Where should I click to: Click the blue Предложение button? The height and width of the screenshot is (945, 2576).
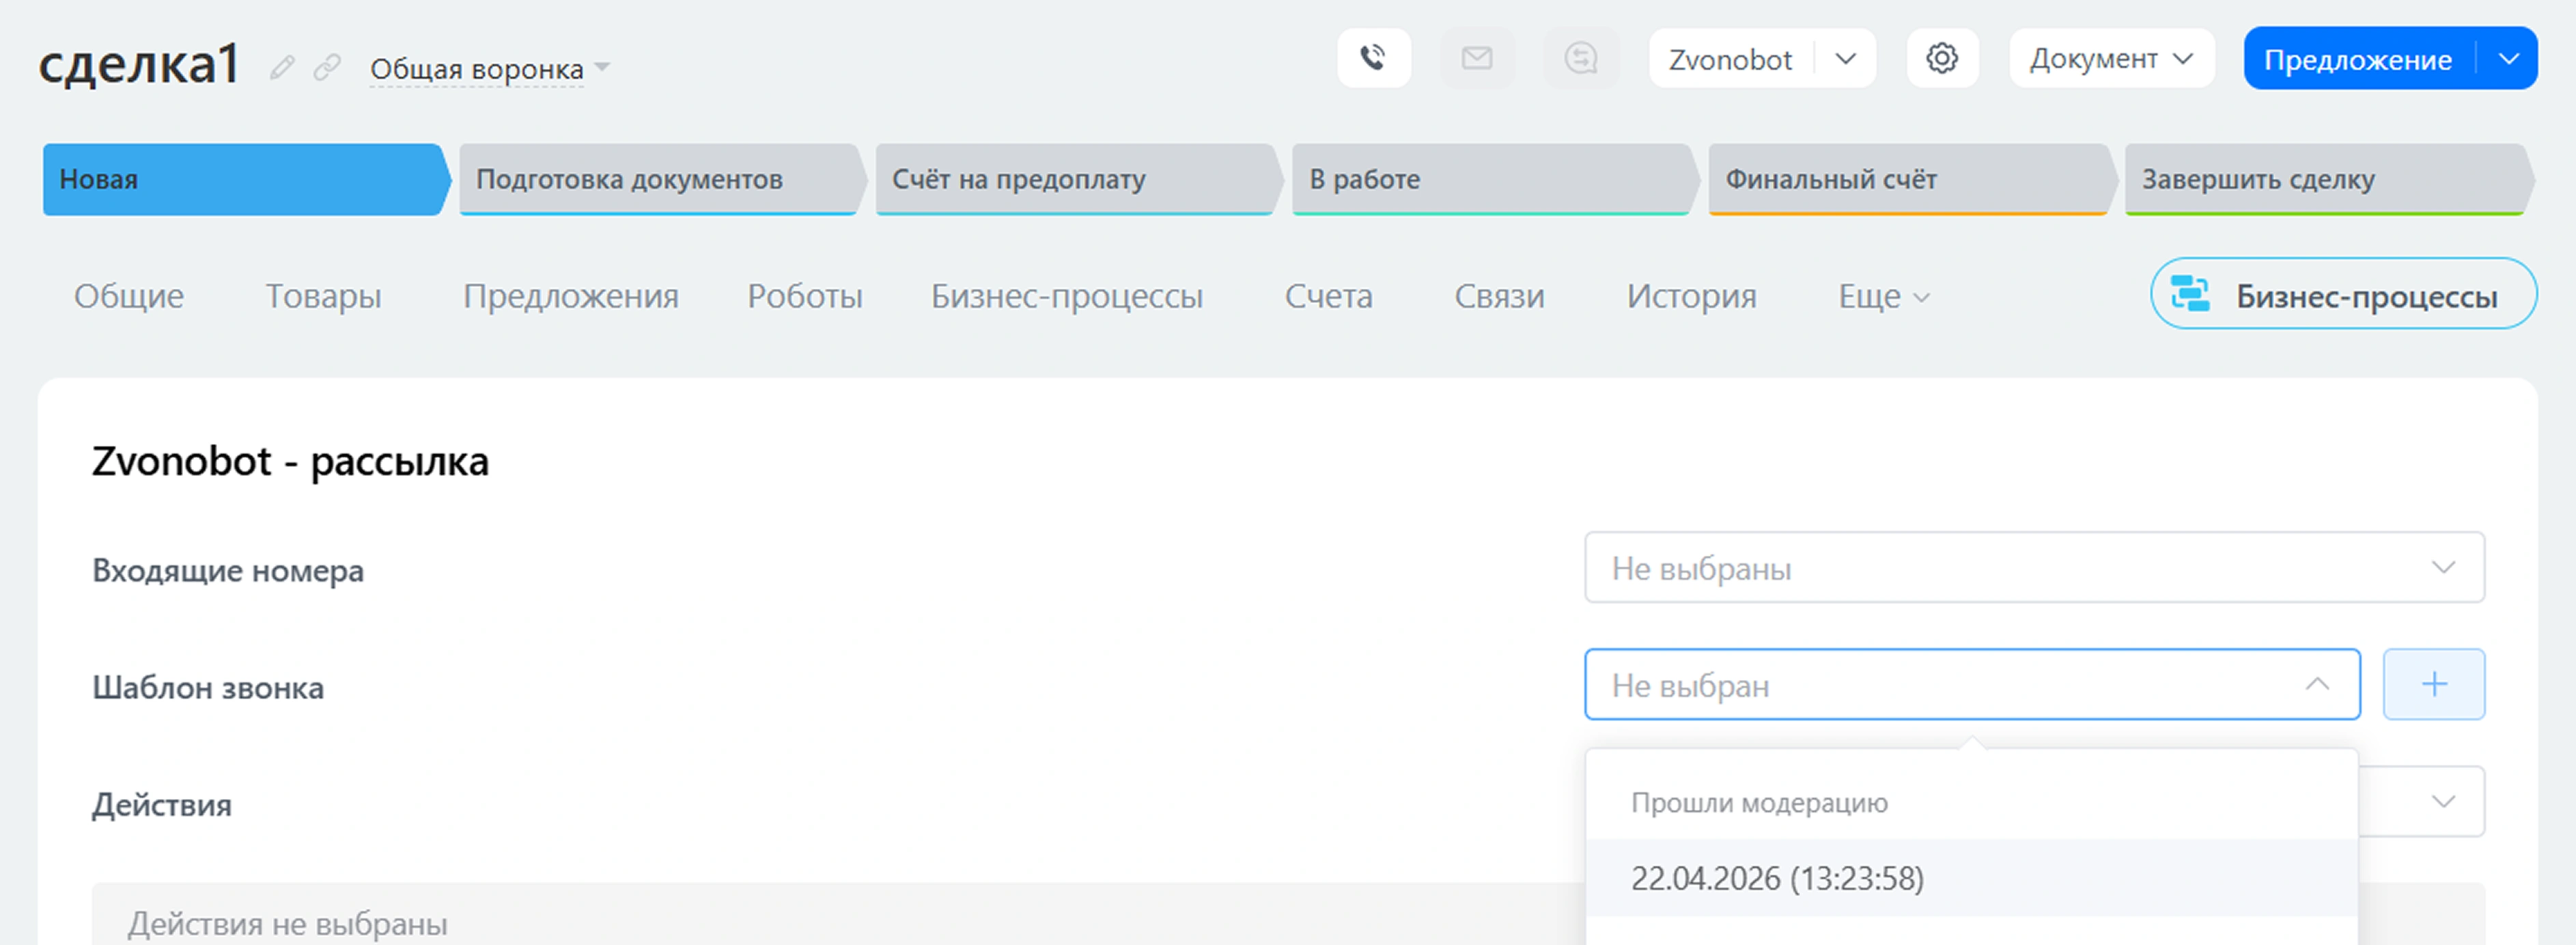(2359, 59)
